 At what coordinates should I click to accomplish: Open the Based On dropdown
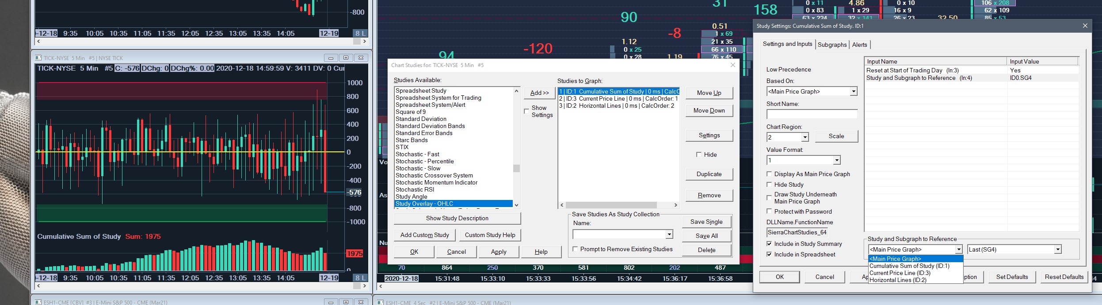tap(854, 91)
